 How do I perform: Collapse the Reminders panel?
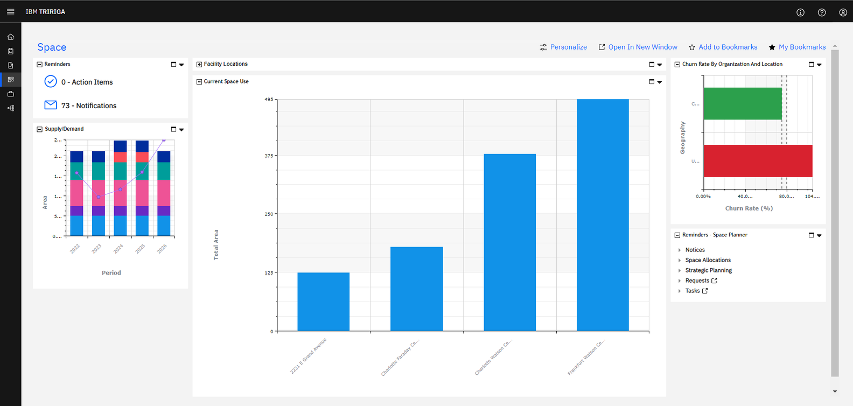[39, 65]
